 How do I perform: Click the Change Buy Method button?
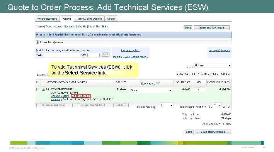coord(92,105)
